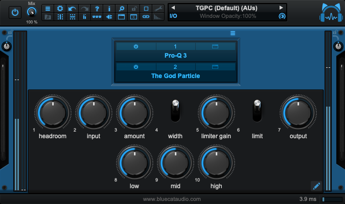This screenshot has height=204, width=345.
Task: Select the Pro-Q 3 plugin name
Action: point(176,56)
